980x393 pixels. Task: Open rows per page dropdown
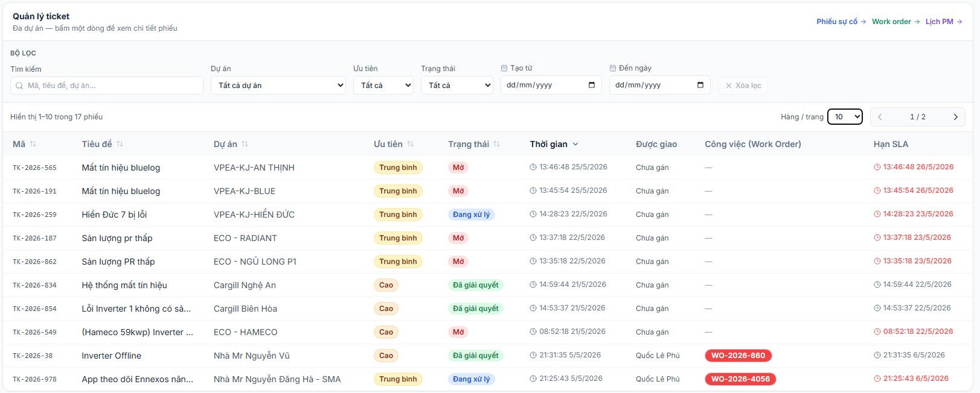(x=845, y=117)
